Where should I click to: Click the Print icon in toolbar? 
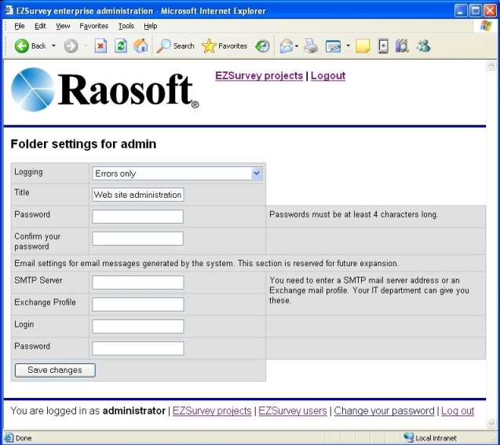click(311, 46)
